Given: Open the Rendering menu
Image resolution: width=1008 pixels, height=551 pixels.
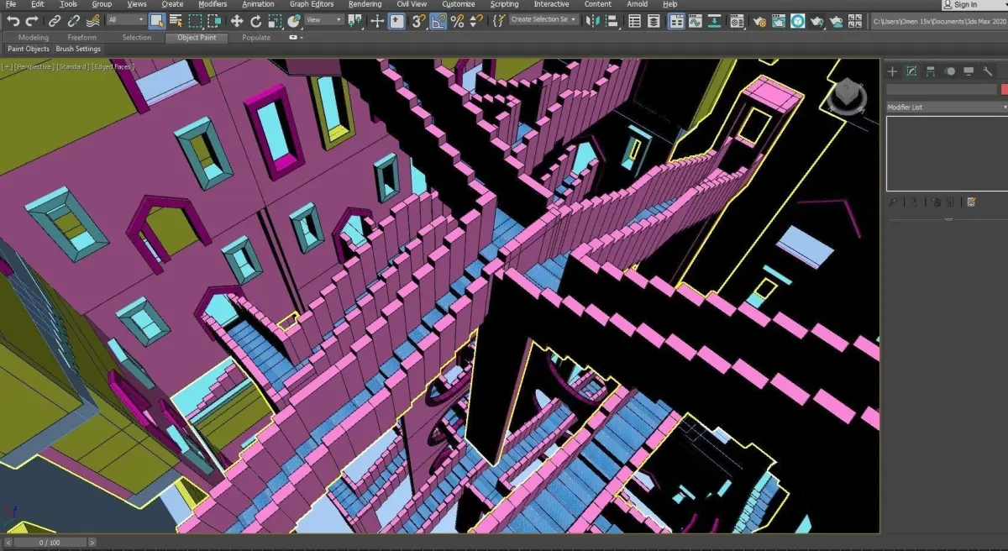Looking at the screenshot, I should [365, 4].
